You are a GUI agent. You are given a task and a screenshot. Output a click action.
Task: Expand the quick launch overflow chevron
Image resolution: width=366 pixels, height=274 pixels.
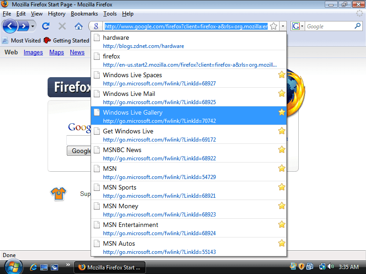click(68, 264)
